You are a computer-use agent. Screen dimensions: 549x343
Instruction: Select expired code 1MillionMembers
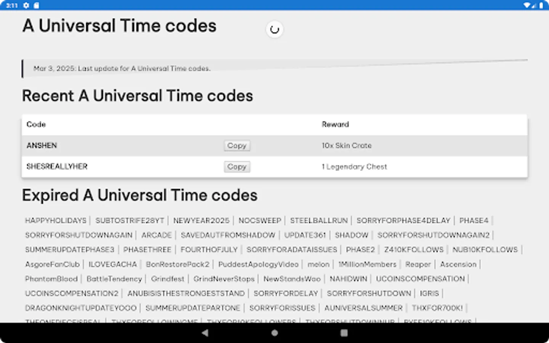[368, 264]
